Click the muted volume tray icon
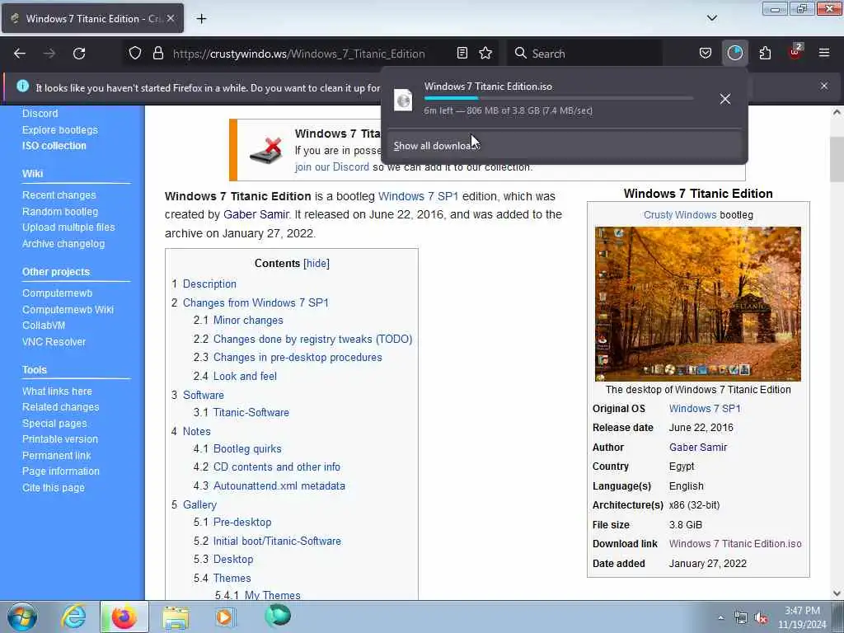 click(761, 618)
